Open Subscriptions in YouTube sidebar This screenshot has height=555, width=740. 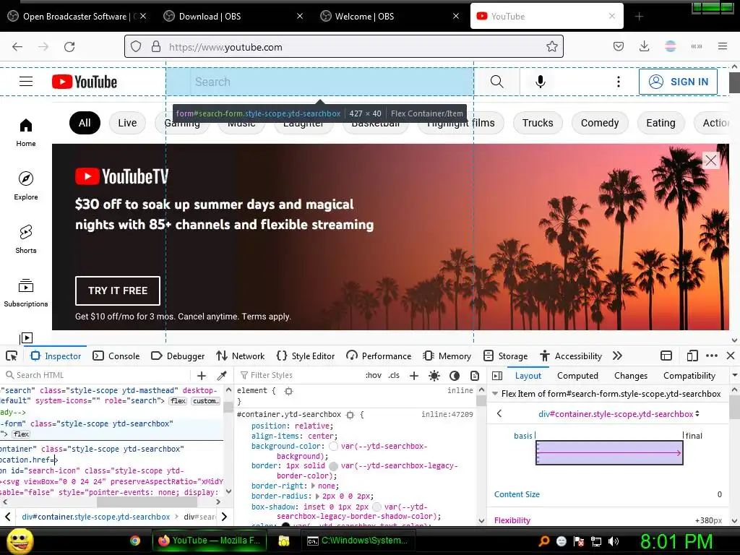coord(26,293)
